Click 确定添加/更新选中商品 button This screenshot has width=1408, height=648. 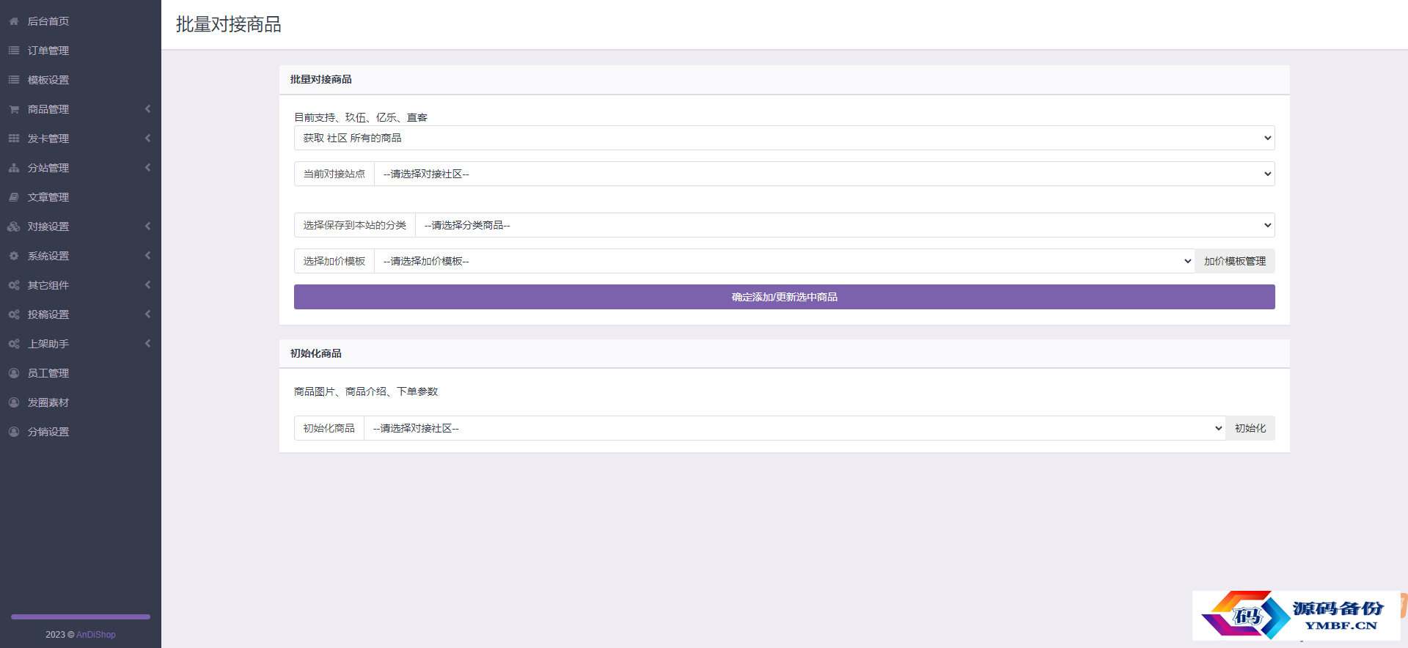point(784,297)
